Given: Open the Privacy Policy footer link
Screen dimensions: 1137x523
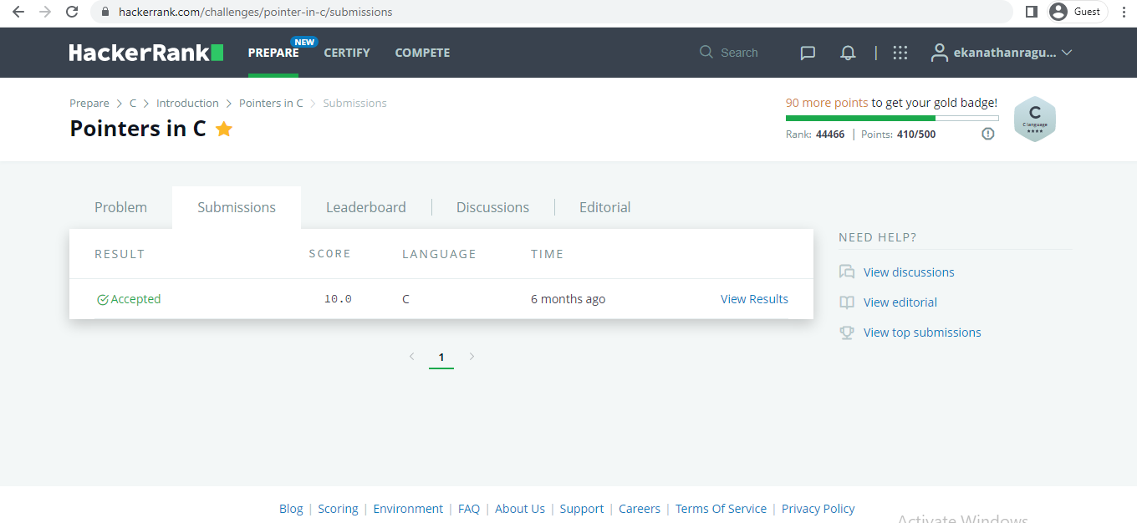Looking at the screenshot, I should [818, 509].
